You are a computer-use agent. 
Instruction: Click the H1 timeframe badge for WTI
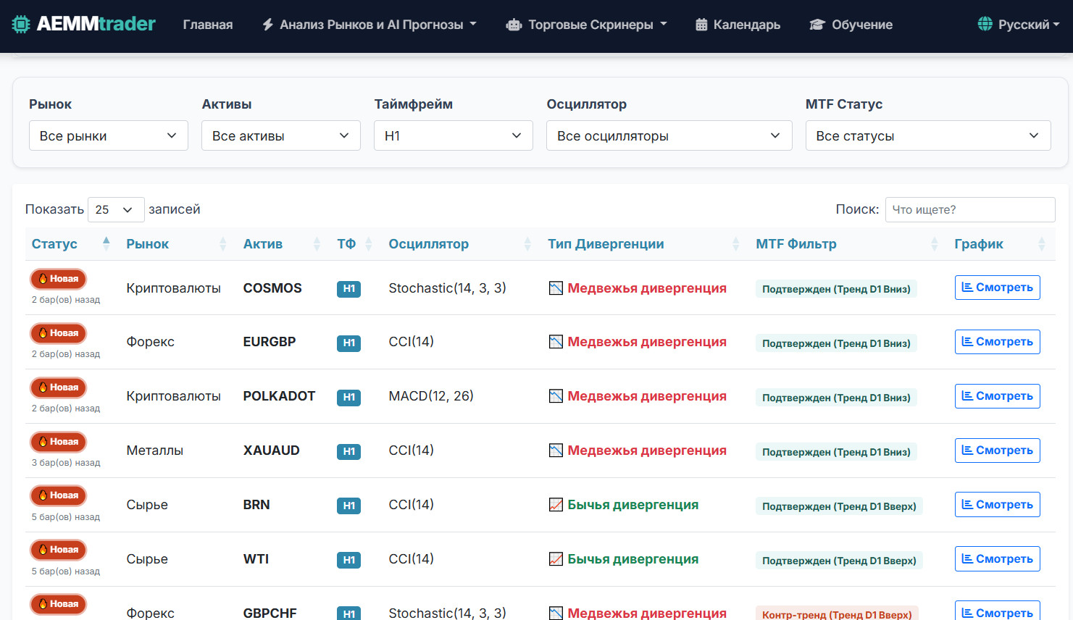tap(349, 560)
